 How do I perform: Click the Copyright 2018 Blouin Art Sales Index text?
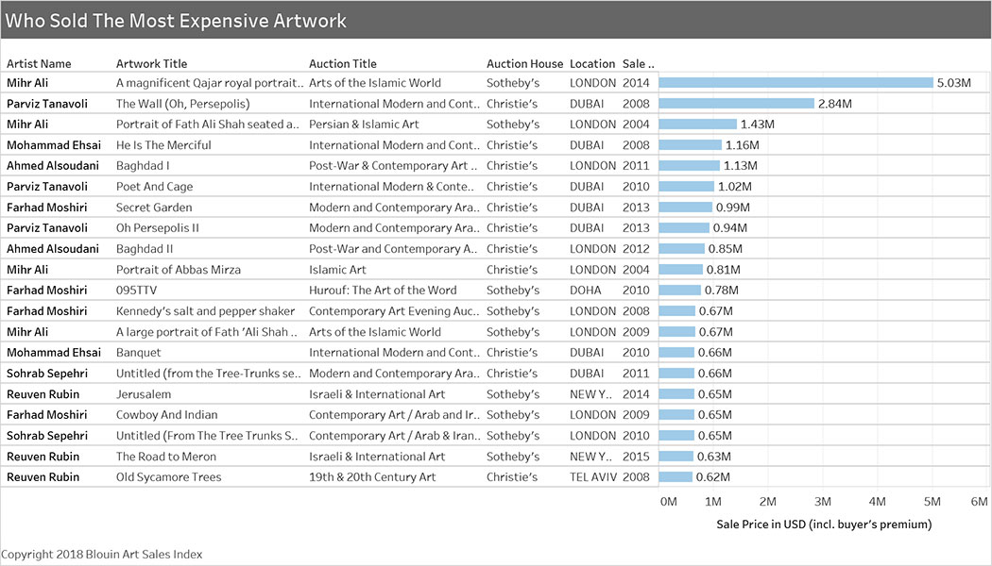click(x=102, y=555)
